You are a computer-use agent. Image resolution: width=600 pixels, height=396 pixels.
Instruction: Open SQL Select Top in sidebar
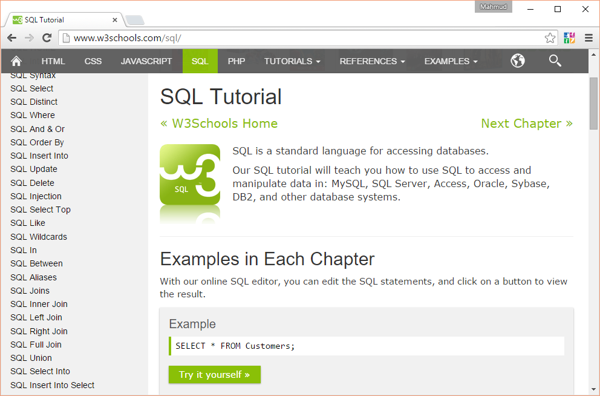[x=41, y=210]
